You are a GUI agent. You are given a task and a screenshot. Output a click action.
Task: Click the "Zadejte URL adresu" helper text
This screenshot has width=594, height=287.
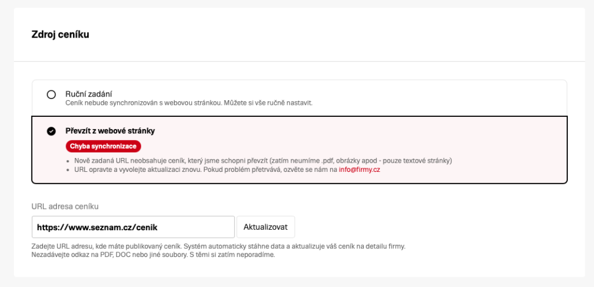(x=218, y=246)
